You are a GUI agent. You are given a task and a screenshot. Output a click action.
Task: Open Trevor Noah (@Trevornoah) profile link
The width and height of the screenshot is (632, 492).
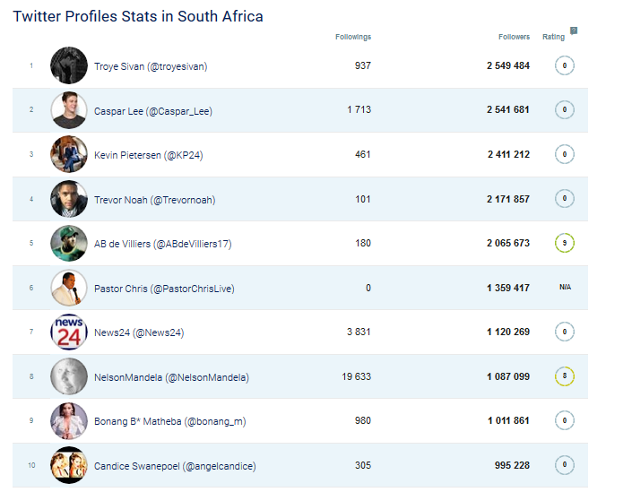point(155,200)
